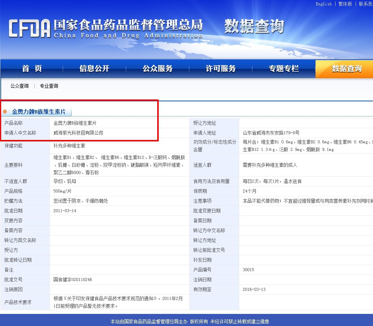This screenshot has height=326, width=373.
Task: Click the CFDA logo in the header
Action: click(x=29, y=28)
